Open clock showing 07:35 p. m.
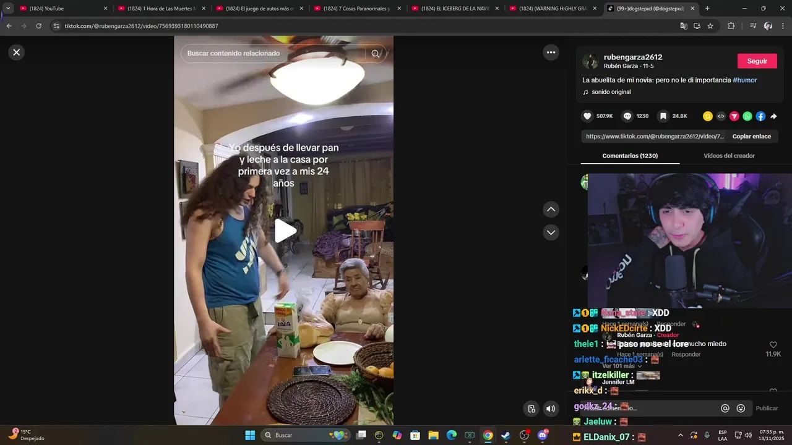The image size is (792, 445). (x=771, y=435)
